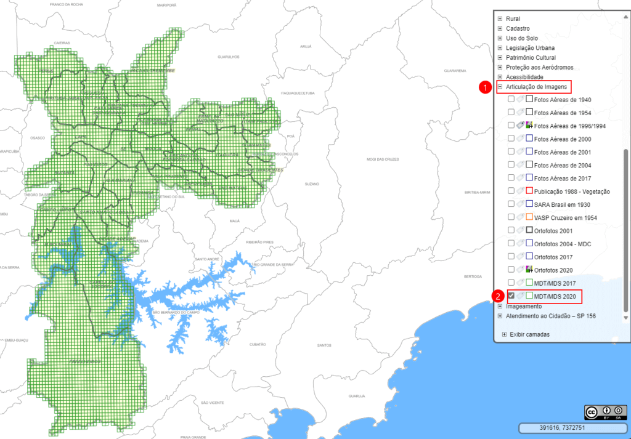
Task: Click the label tag icon beside MDT/MDS 2020
Action: [x=520, y=296]
